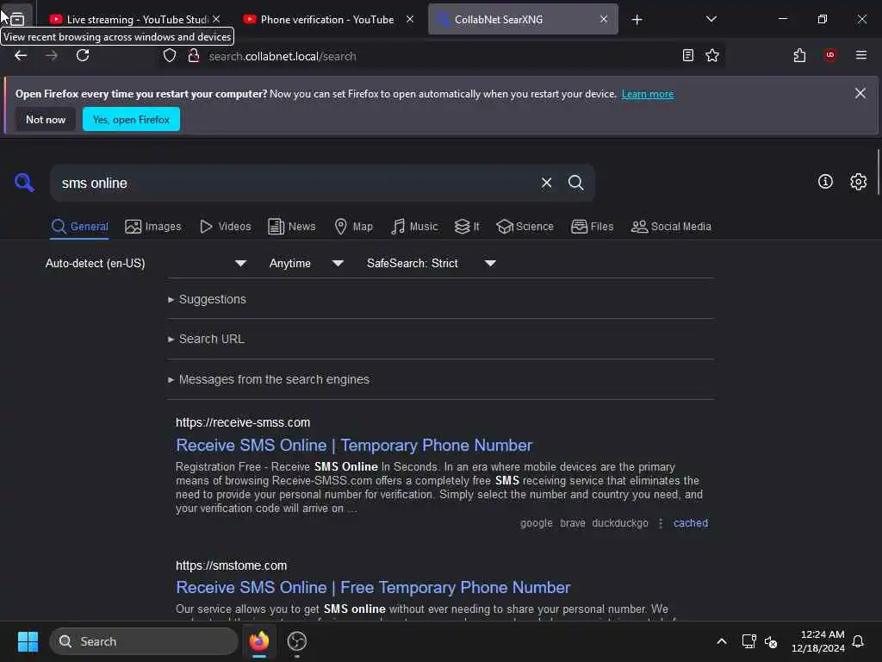The height and width of the screenshot is (662, 882).
Task: Open the Anytime time range dropdown
Action: pyautogui.click(x=306, y=264)
